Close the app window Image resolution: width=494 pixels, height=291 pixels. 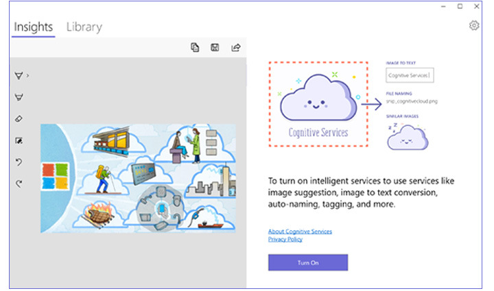(x=477, y=6)
